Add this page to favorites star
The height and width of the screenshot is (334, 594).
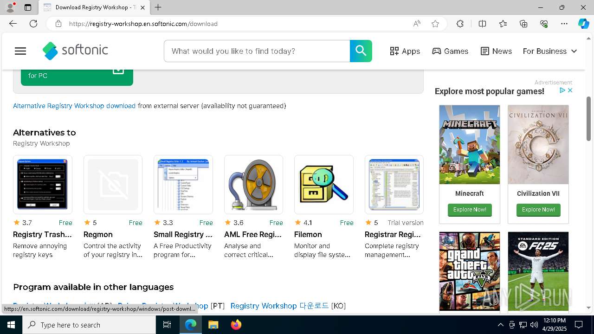pos(435,24)
